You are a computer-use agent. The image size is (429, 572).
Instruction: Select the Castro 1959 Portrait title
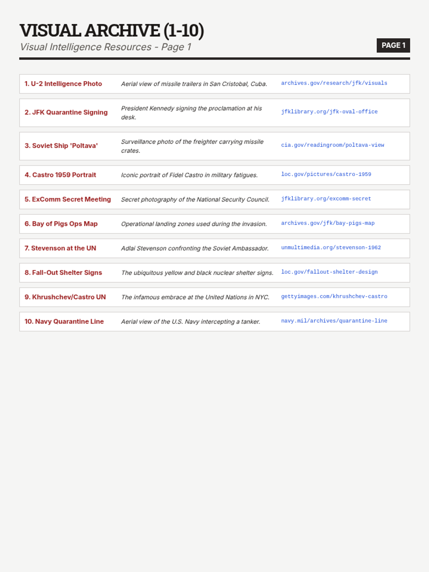point(60,175)
